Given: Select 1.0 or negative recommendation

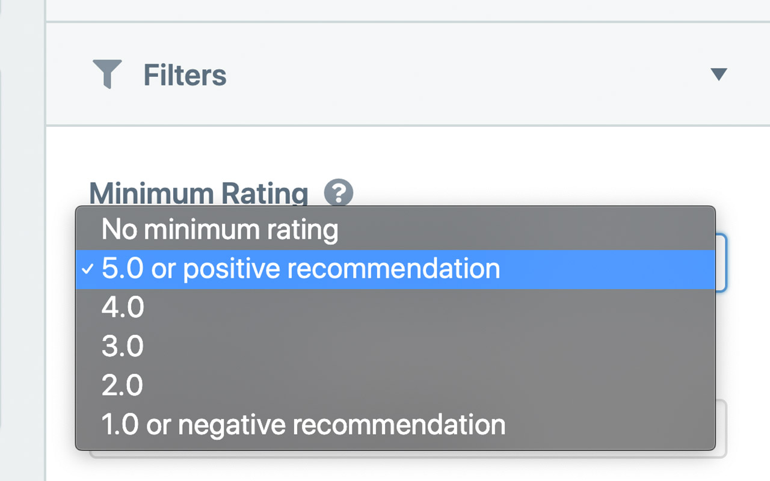Looking at the screenshot, I should 304,424.
